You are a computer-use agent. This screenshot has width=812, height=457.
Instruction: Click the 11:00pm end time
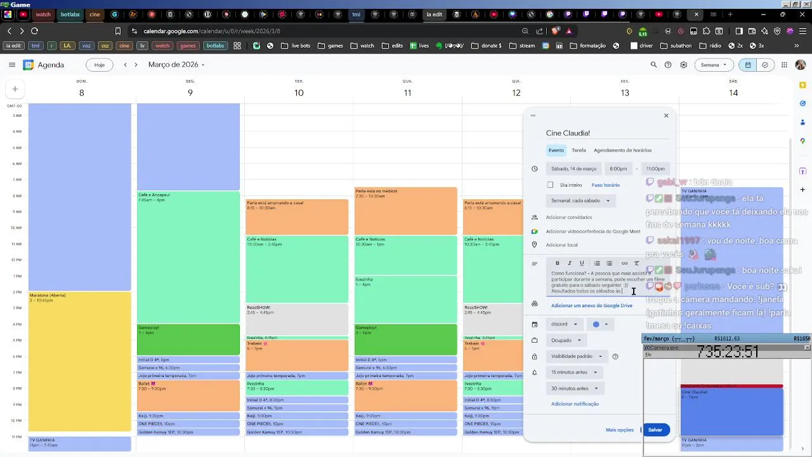coord(655,169)
